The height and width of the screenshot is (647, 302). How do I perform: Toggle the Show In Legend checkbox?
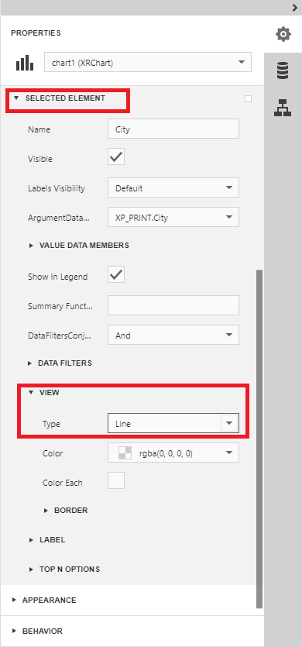(116, 275)
